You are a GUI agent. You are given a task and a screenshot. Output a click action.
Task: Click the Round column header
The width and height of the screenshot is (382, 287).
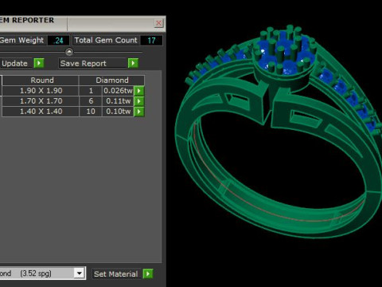pos(41,81)
